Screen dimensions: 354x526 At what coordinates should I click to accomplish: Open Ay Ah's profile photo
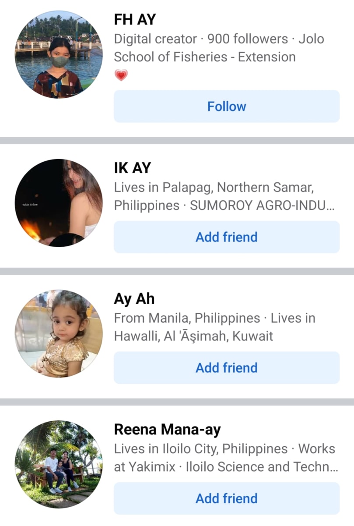pos(59,334)
